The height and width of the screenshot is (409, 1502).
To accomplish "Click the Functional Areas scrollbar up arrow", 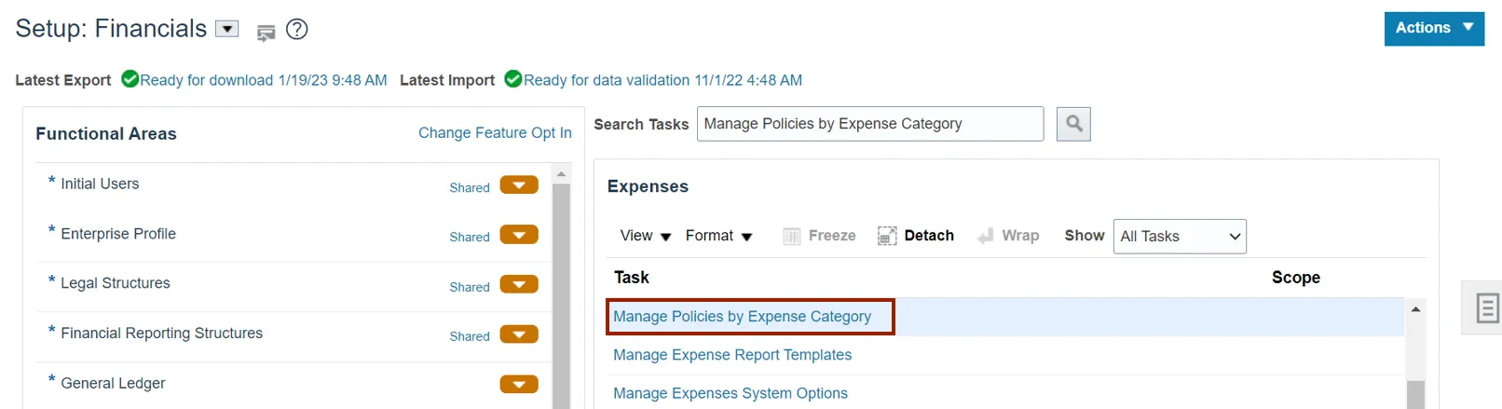I will pos(561,174).
